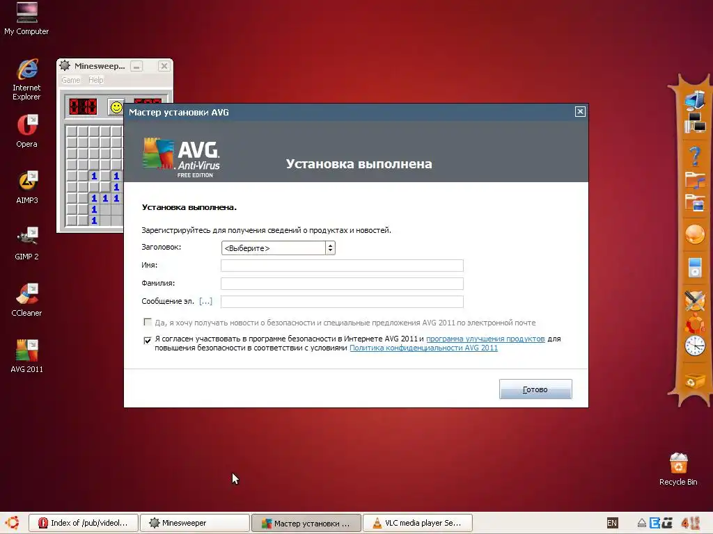Open the GIMP 2 desktop shortcut
The image size is (713, 534).
coord(27,244)
